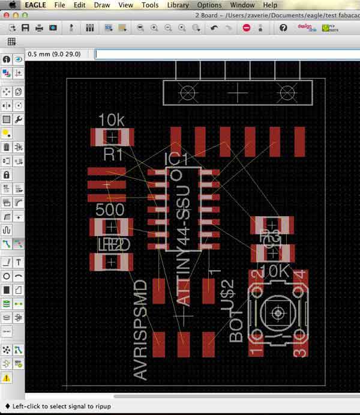Open the File menu

pyautogui.click(x=59, y=5)
